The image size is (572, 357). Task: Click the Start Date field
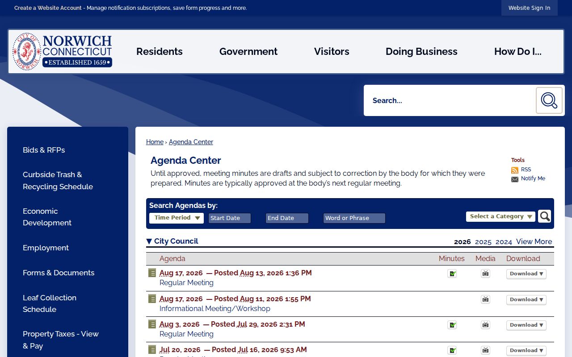(x=230, y=218)
